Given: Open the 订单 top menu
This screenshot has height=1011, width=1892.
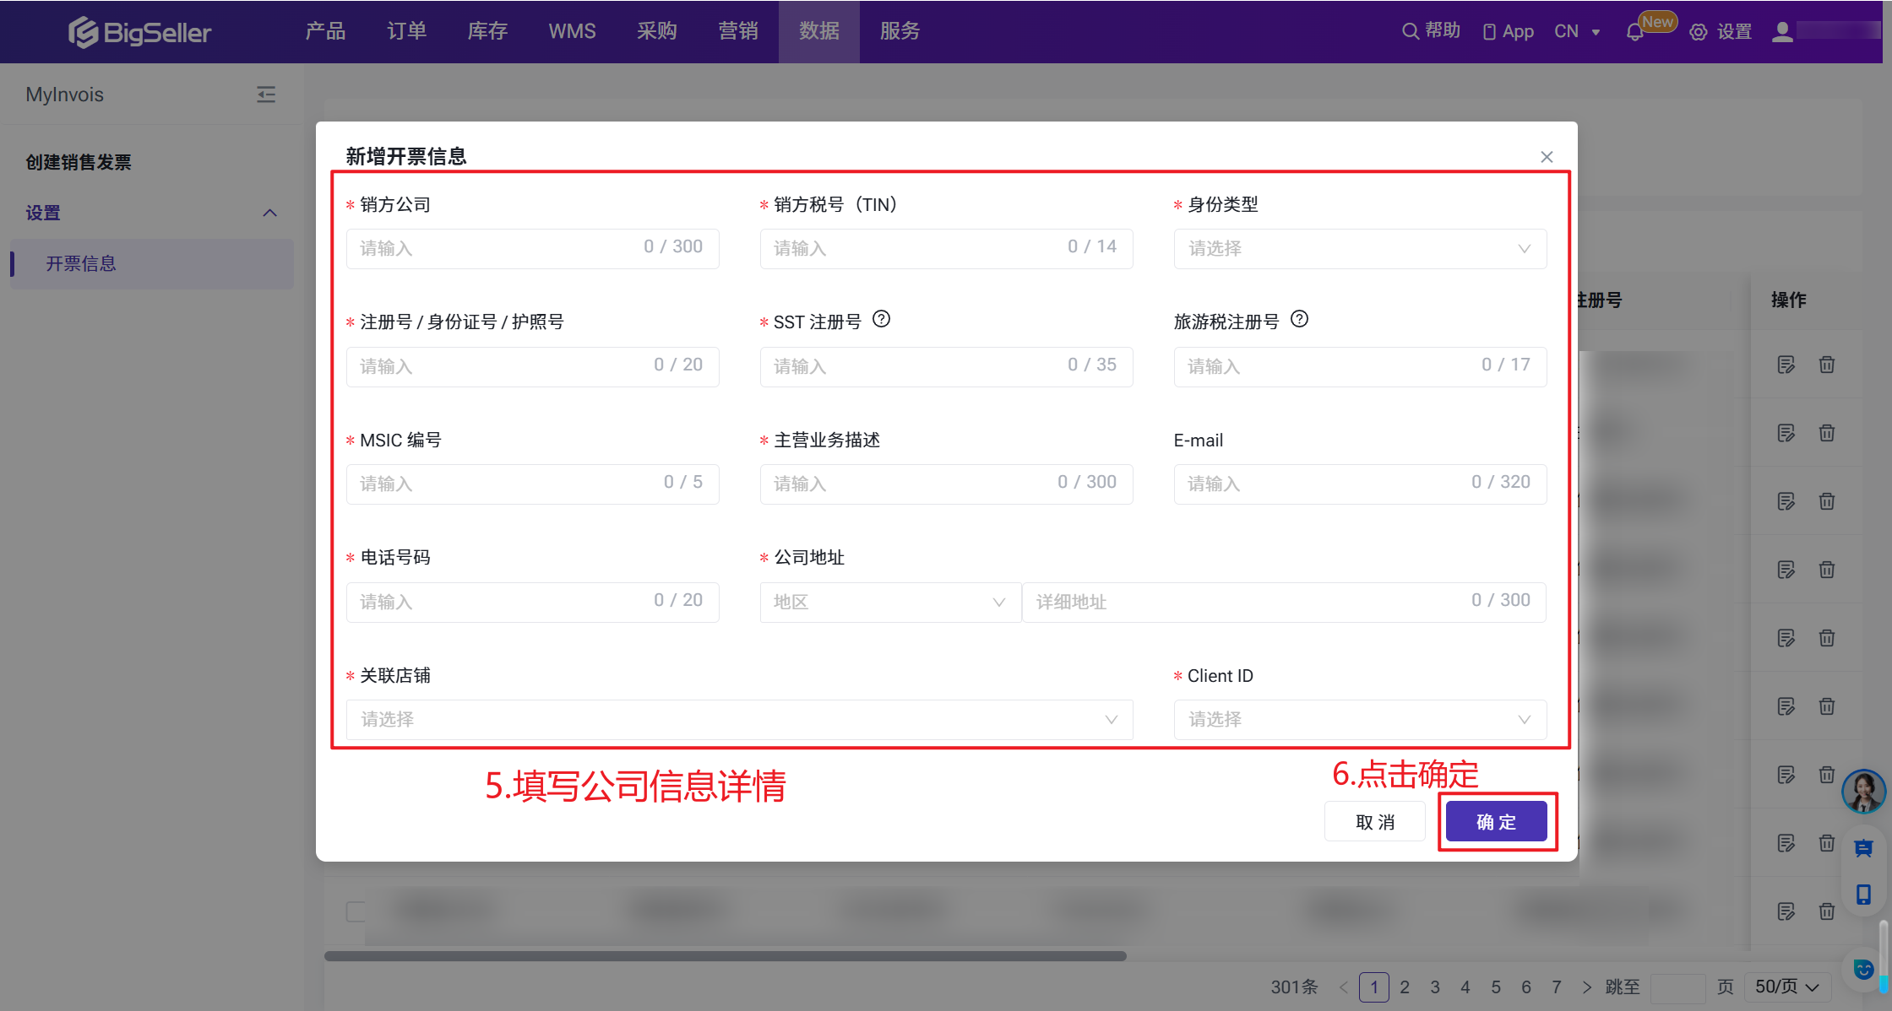Looking at the screenshot, I should pyautogui.click(x=406, y=31).
